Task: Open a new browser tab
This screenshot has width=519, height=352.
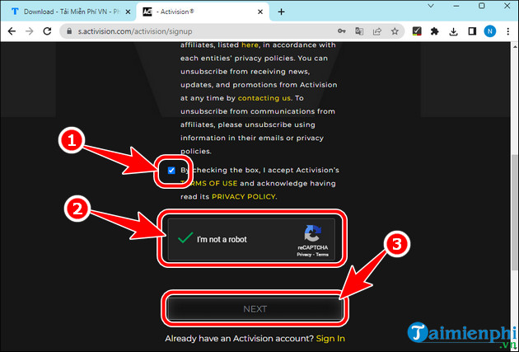Action: click(x=282, y=12)
